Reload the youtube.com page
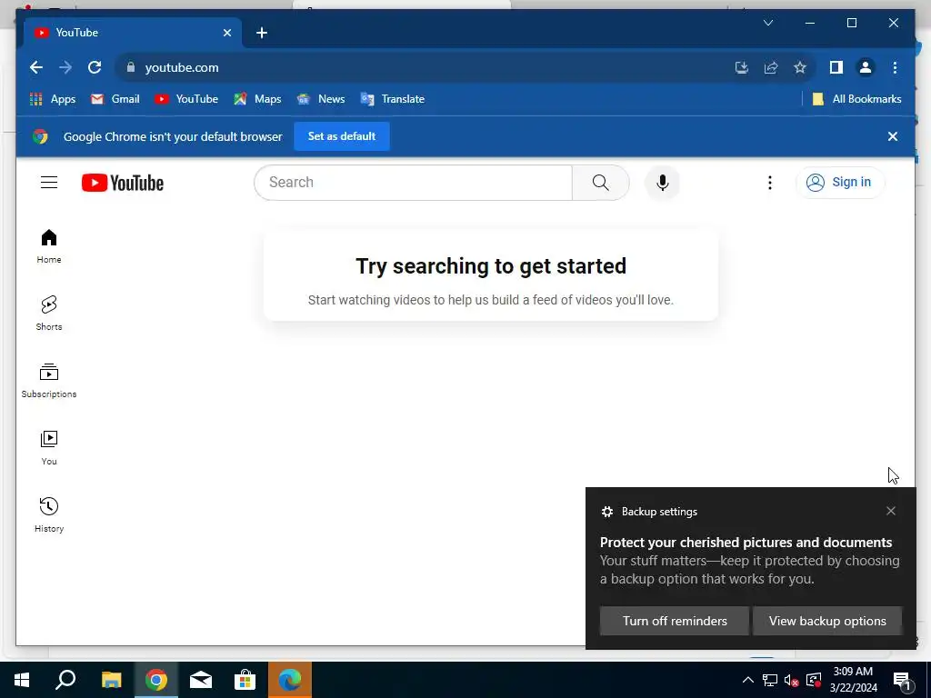The width and height of the screenshot is (931, 698). click(95, 67)
